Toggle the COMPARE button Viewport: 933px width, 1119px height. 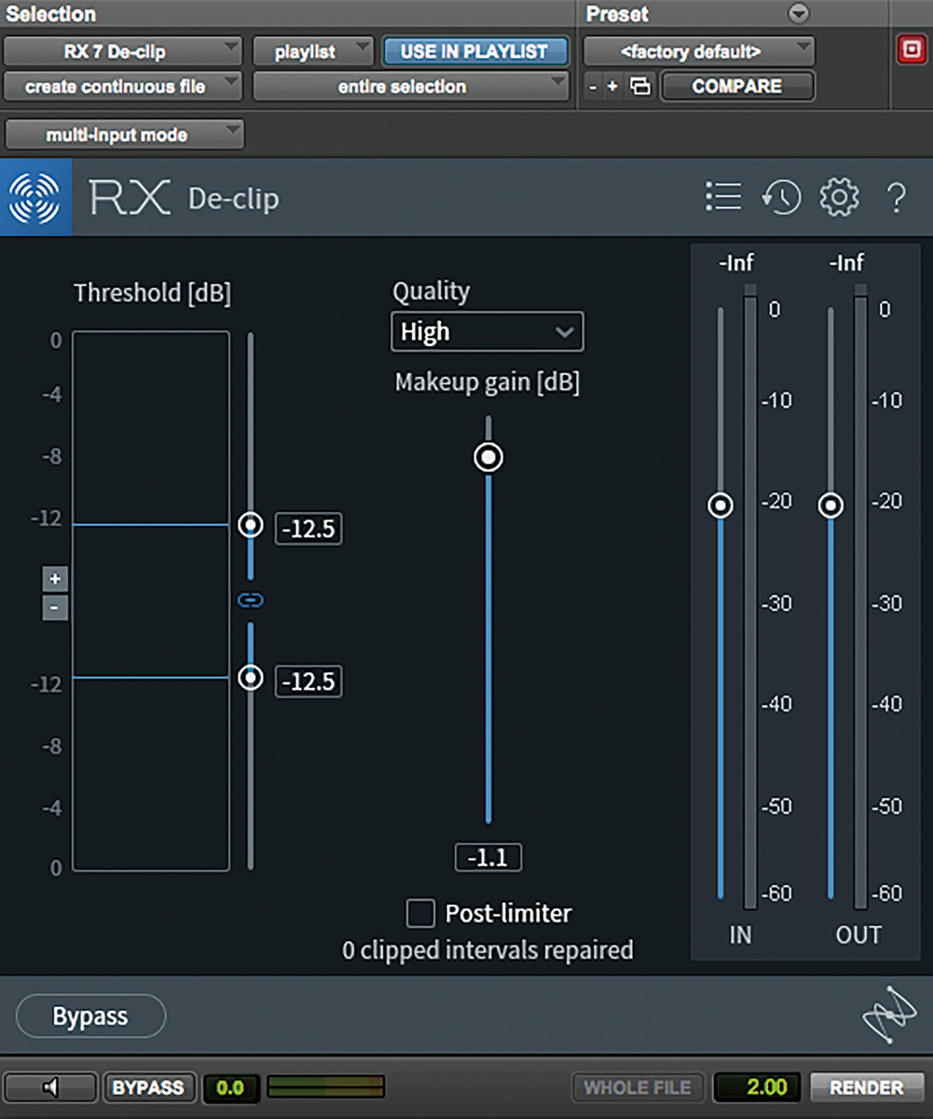coord(736,87)
